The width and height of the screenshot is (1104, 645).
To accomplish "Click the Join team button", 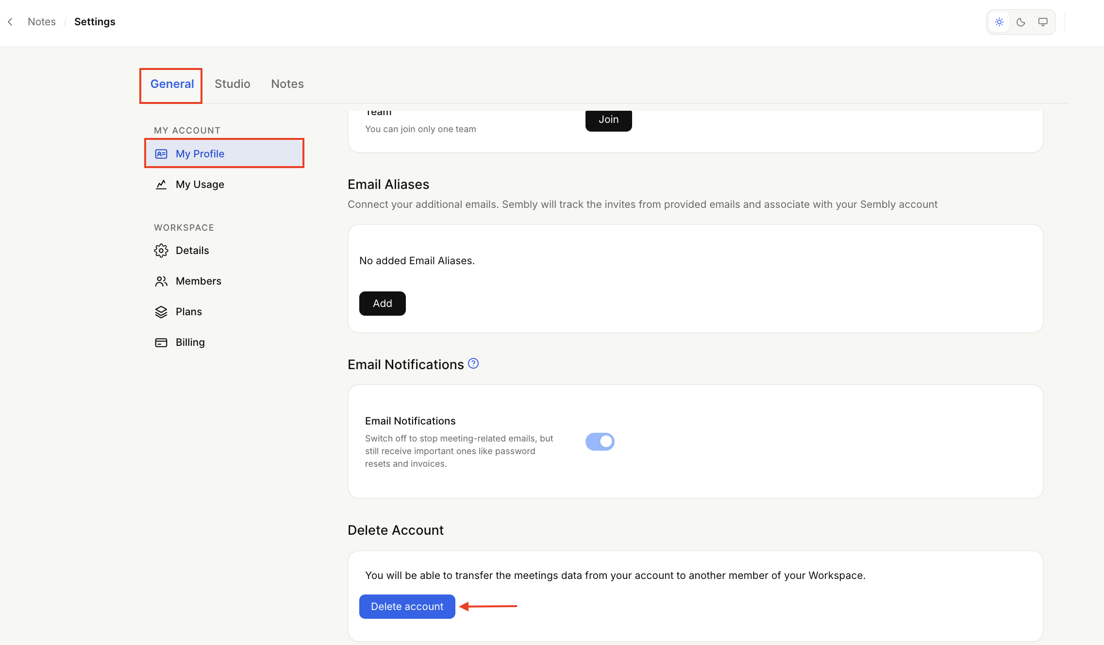I will coord(609,119).
